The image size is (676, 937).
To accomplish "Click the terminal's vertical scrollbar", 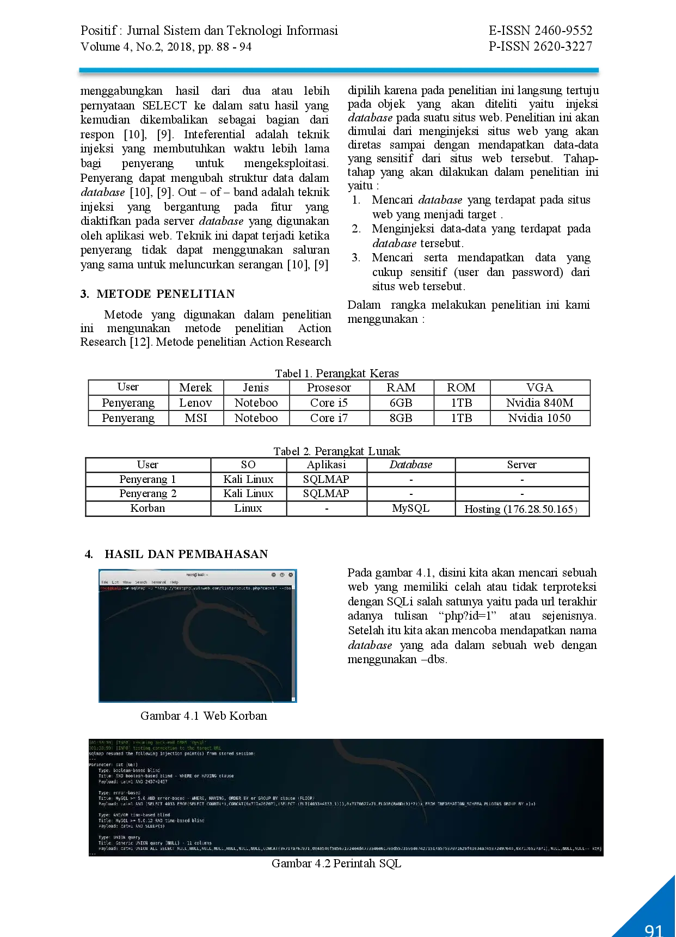I will (x=294, y=642).
